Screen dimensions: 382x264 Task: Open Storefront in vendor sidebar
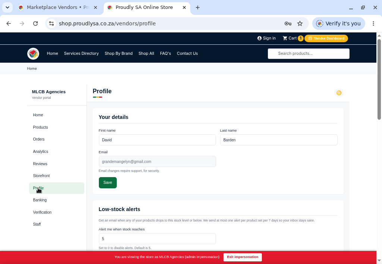click(x=57, y=176)
